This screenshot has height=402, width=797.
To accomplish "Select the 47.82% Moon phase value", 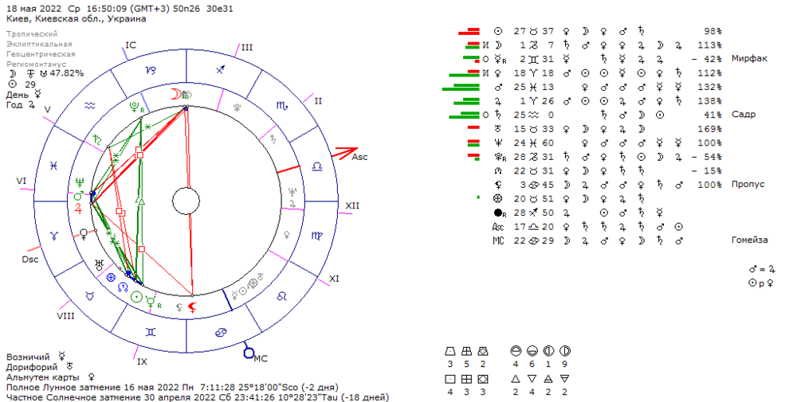I will click(x=67, y=73).
